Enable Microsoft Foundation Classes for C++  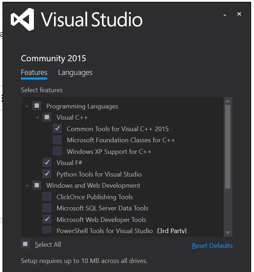point(57,140)
